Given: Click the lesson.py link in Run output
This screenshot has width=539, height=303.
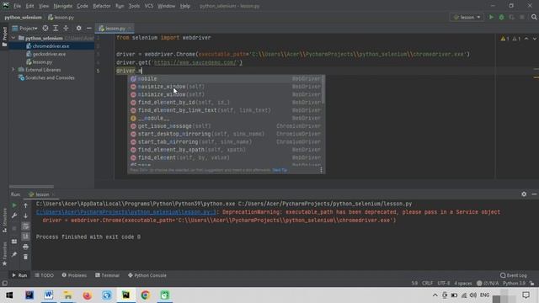Looking at the screenshot, I should (x=126, y=212).
